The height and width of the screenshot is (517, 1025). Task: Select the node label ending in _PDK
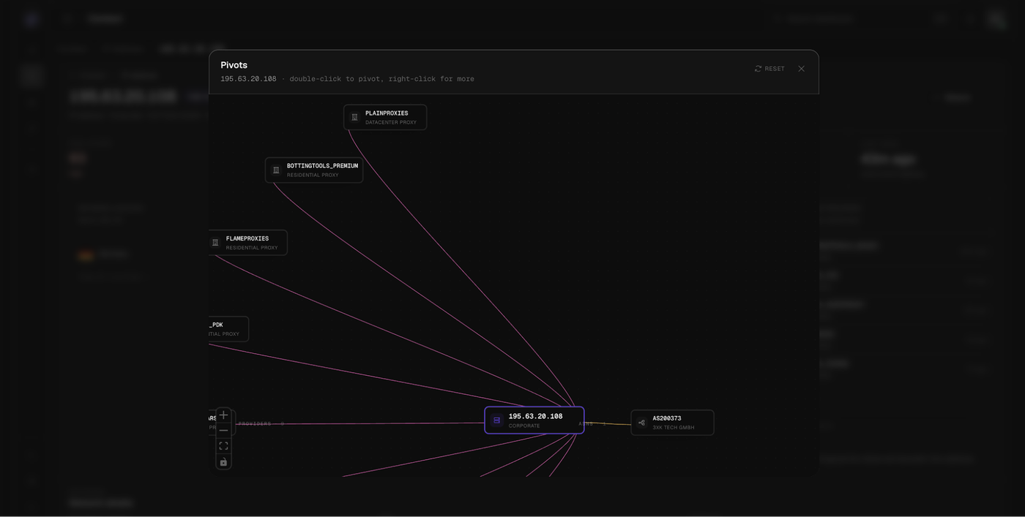(x=216, y=325)
